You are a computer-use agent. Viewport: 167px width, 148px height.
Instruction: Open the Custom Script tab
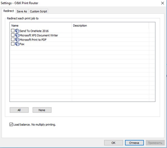[x=38, y=11]
